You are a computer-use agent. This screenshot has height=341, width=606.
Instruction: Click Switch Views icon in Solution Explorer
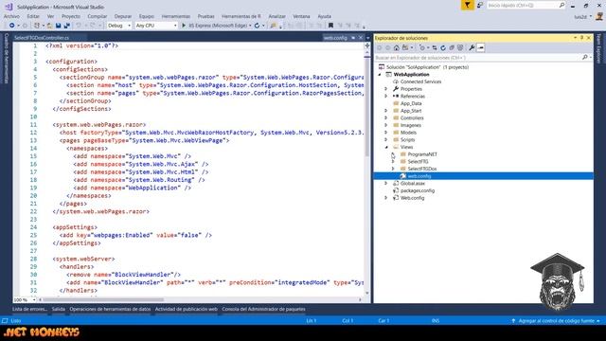405,47
